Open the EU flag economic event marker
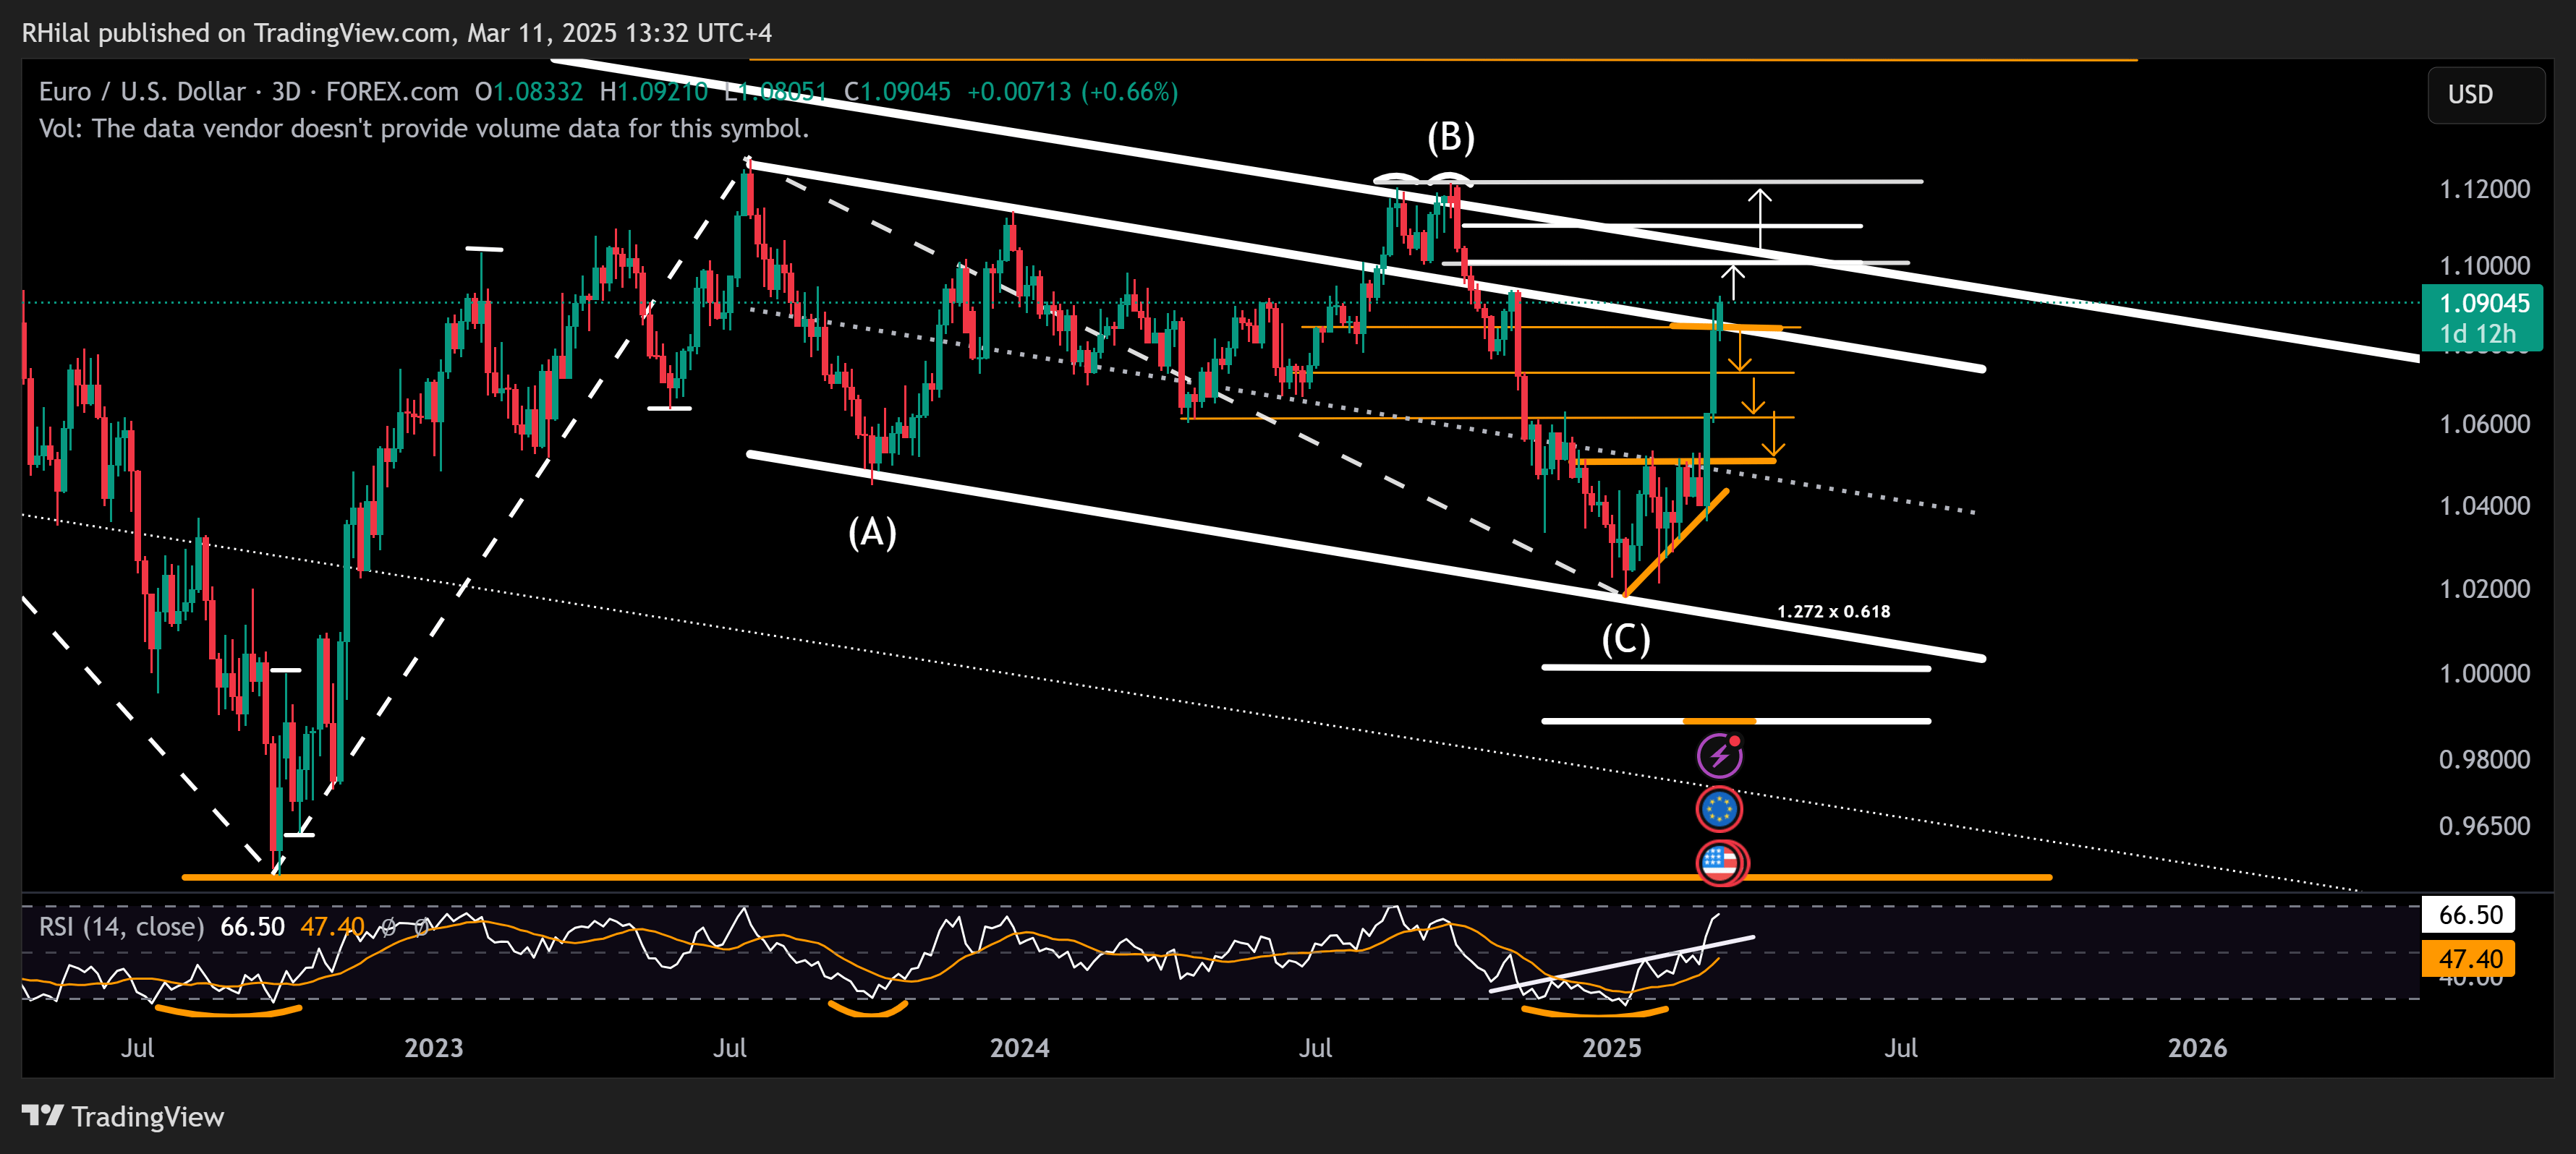 coord(1719,809)
